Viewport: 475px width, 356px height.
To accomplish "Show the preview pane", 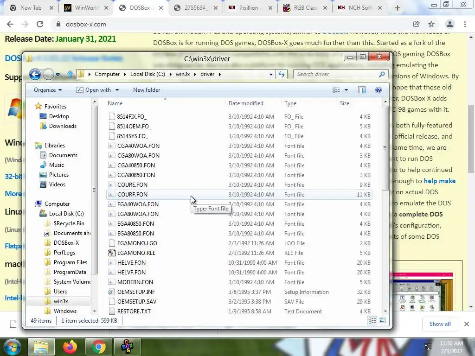I will (362, 90).
